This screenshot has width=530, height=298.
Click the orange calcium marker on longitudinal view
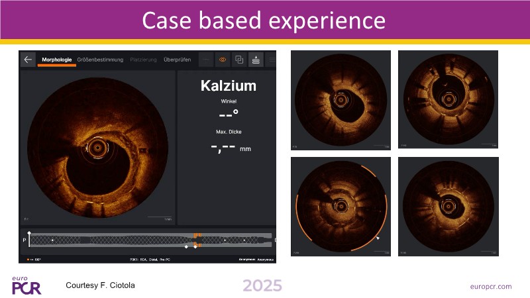pos(197,236)
